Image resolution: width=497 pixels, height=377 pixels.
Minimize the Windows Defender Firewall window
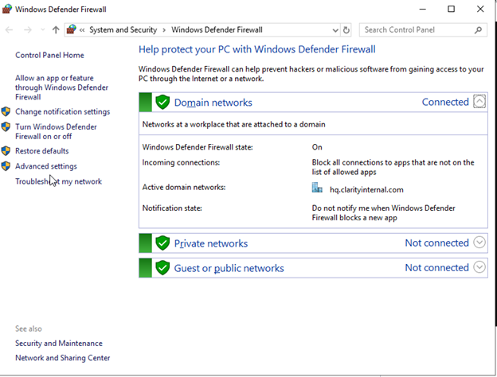tap(422, 10)
